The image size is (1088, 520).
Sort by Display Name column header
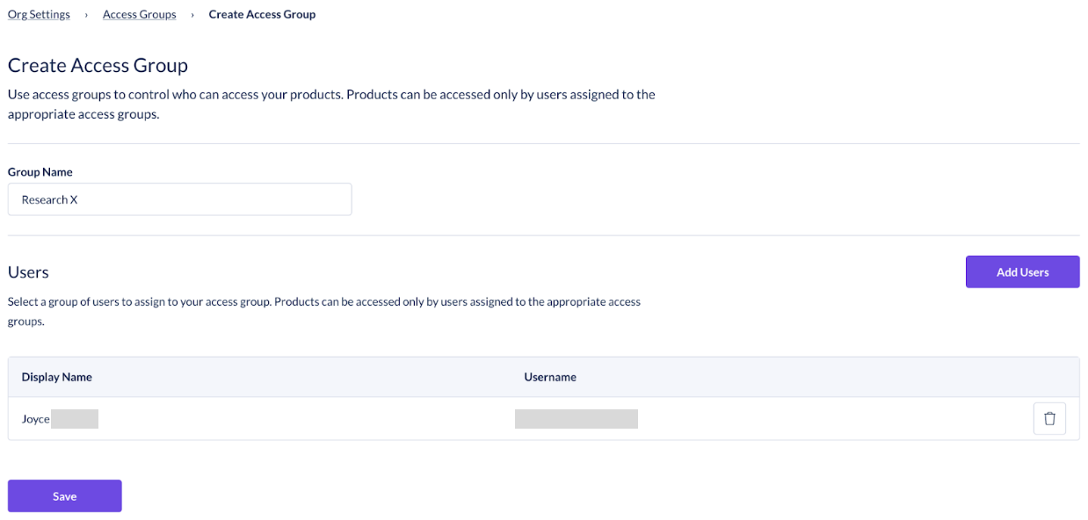[x=57, y=377]
